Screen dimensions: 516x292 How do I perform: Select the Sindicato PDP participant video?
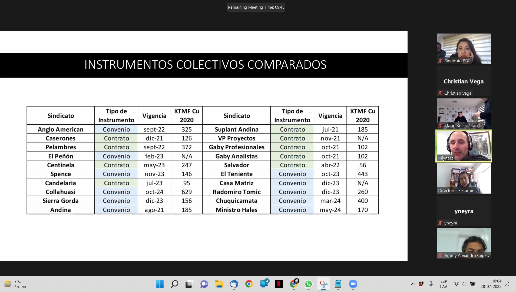click(x=464, y=49)
